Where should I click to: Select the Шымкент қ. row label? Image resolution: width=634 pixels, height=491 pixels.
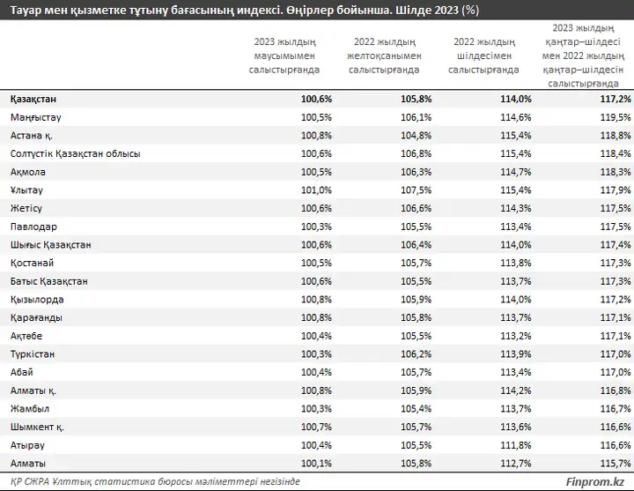[37, 427]
